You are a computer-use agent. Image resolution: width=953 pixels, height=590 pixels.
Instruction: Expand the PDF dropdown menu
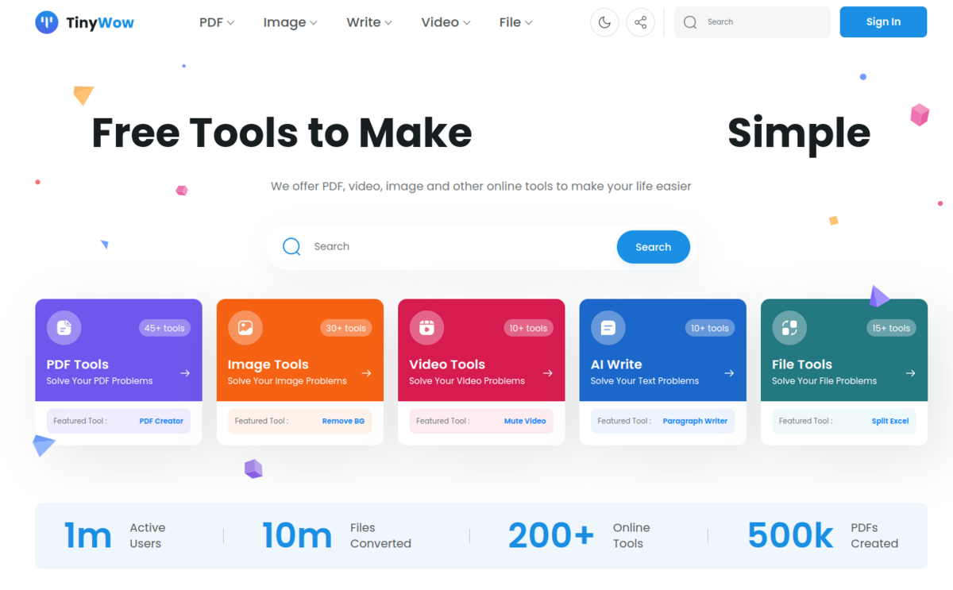point(217,22)
